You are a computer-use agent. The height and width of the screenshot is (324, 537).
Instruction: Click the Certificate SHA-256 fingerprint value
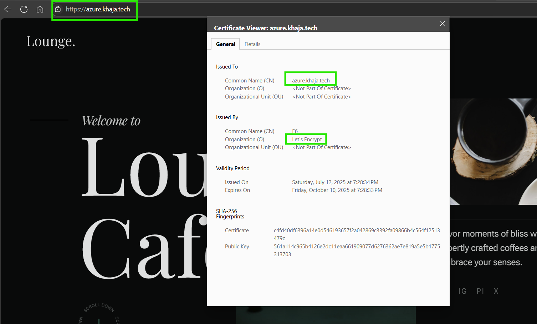(x=357, y=234)
